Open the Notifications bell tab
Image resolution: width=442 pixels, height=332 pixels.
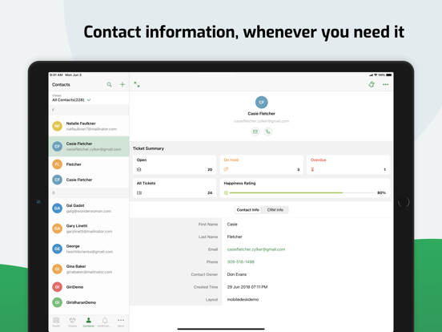[105, 322]
